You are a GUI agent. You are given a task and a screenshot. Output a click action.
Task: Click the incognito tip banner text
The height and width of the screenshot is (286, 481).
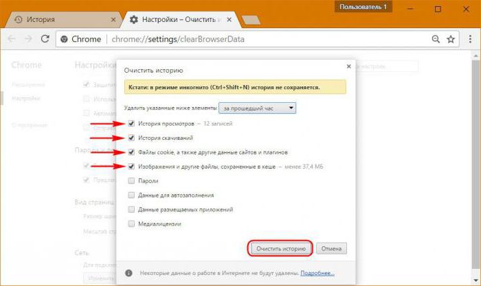click(x=224, y=87)
